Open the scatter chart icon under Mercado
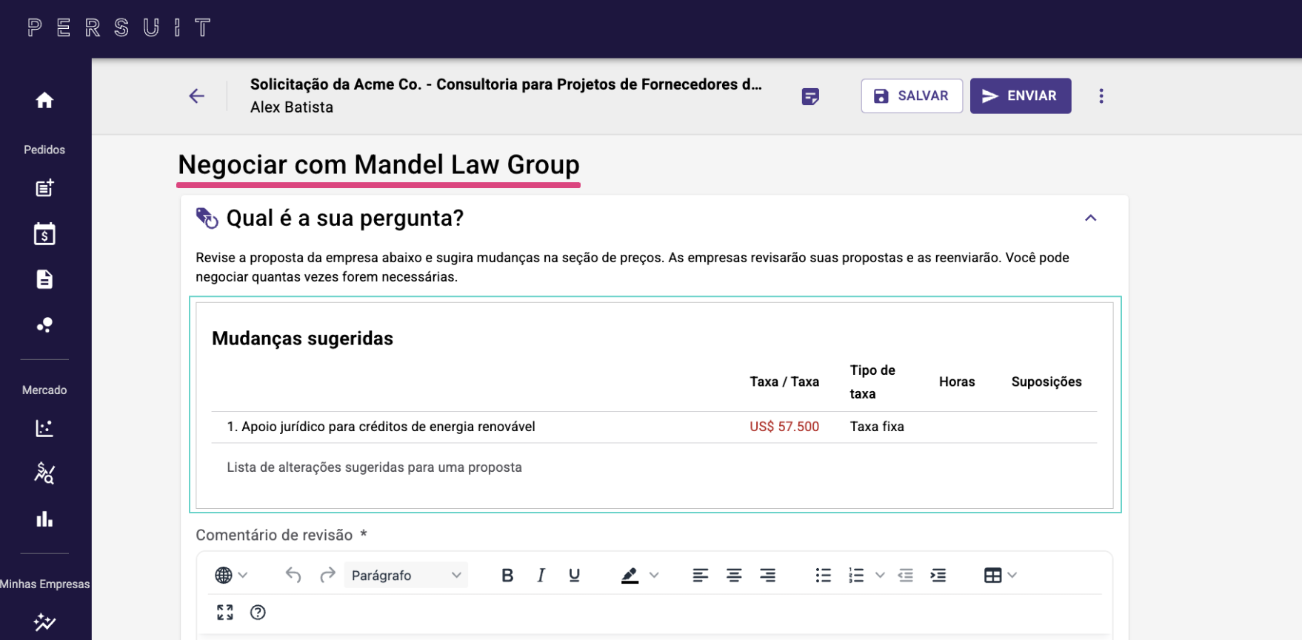Screen dimensions: 1302x640 pyautogui.click(x=44, y=428)
